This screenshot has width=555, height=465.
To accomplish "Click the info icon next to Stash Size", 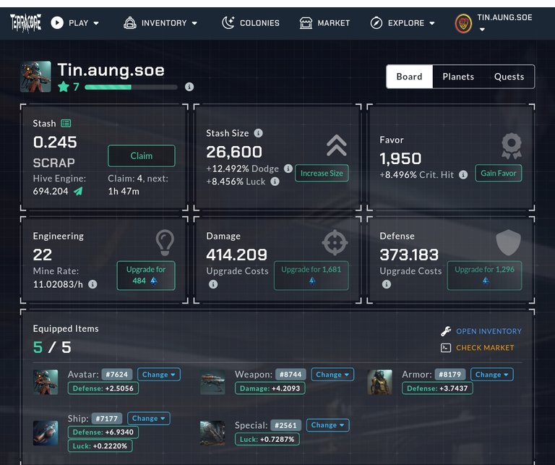I will click(x=259, y=133).
